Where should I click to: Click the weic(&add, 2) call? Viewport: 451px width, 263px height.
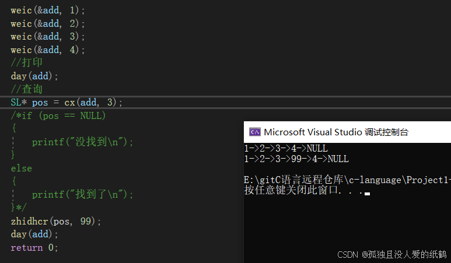48,23
